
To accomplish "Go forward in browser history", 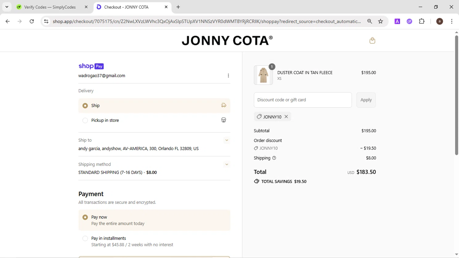I will tap(20, 21).
